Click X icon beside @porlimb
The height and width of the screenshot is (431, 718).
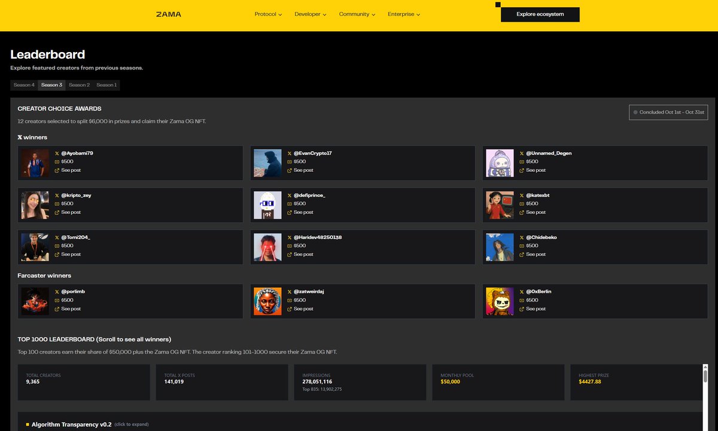[57, 292]
